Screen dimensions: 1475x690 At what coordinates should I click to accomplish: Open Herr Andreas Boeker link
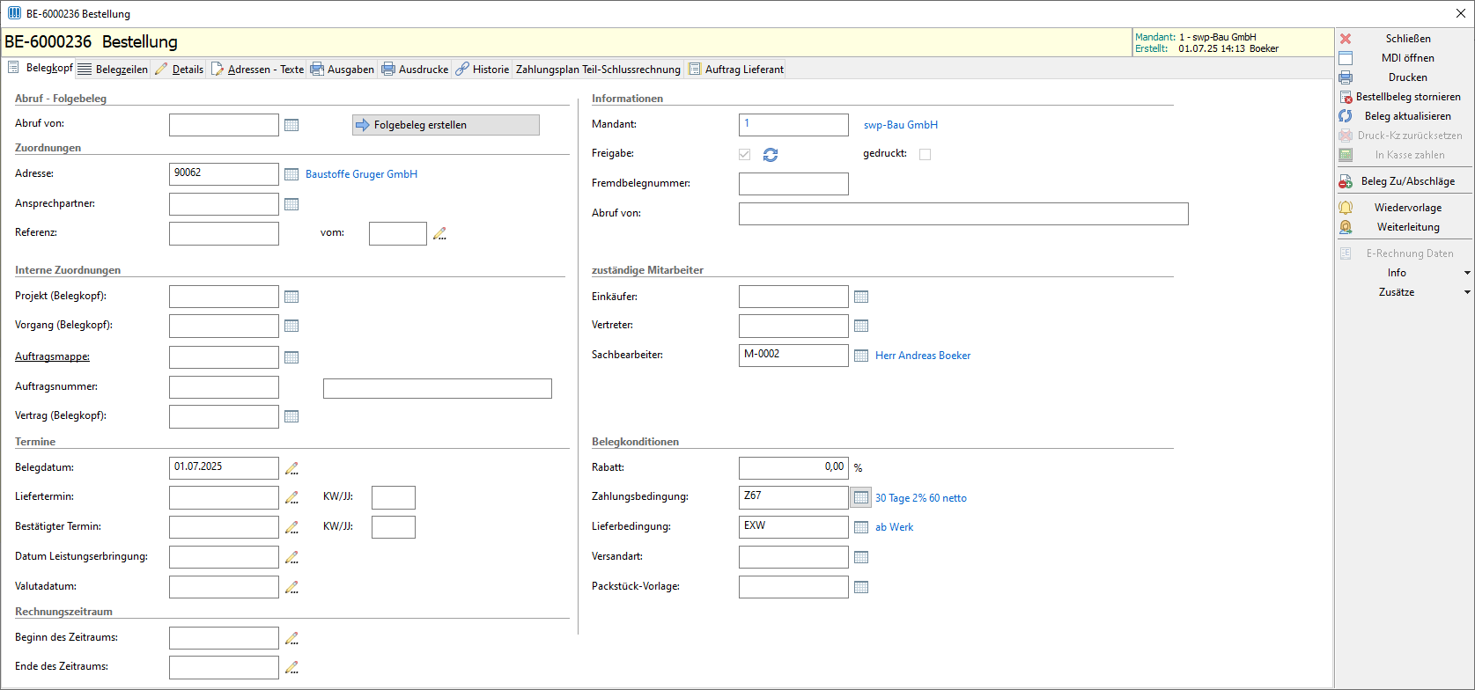pos(923,356)
